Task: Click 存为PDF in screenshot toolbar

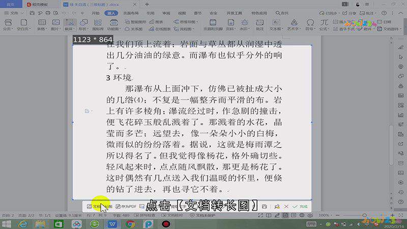Action: pos(126,207)
